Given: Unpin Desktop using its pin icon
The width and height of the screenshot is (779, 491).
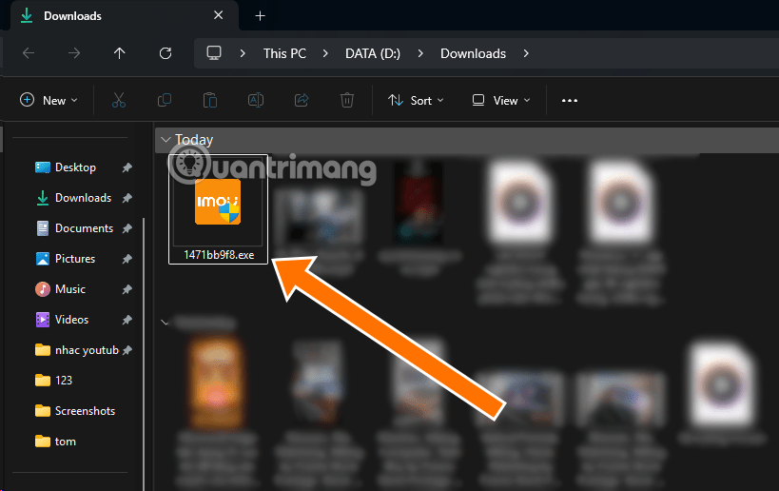Looking at the screenshot, I should tap(127, 167).
